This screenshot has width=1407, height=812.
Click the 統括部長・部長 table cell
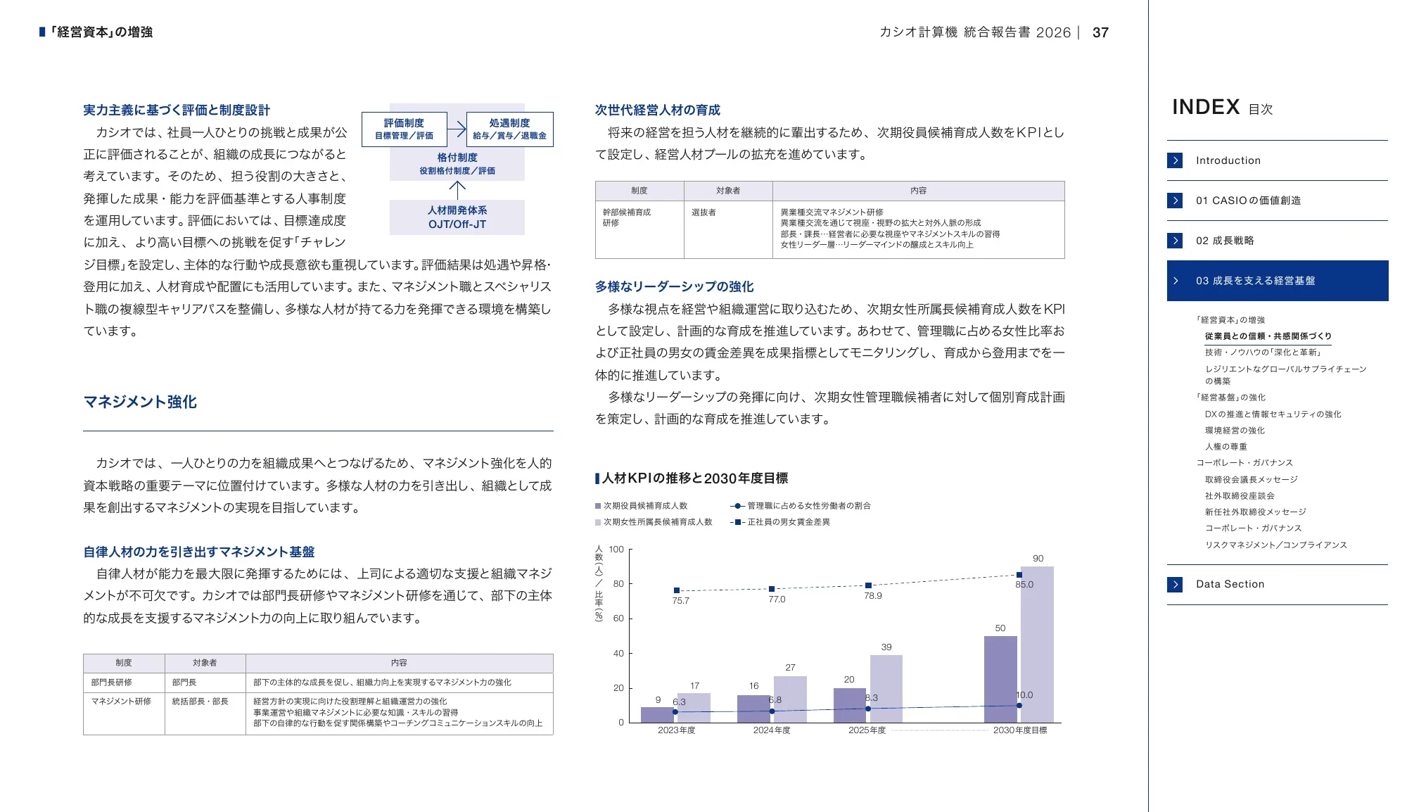coord(205,713)
